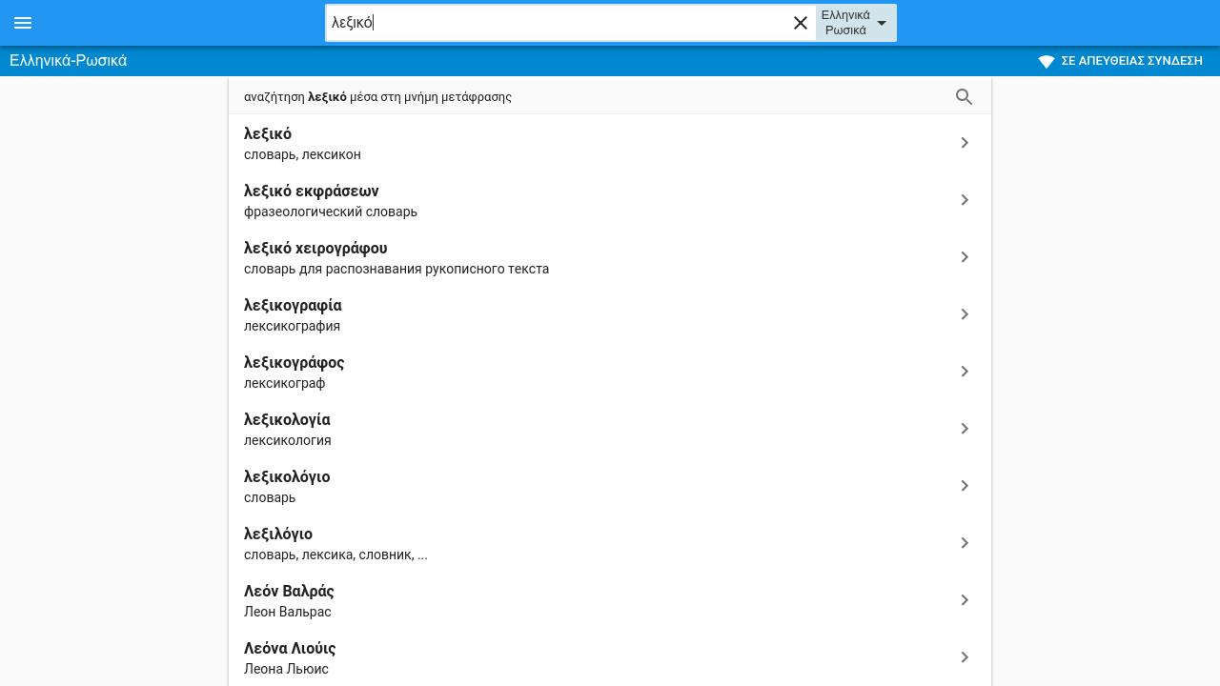Open the λεξιλόγιο entry
Image resolution: width=1220 pixels, height=686 pixels.
(x=610, y=543)
